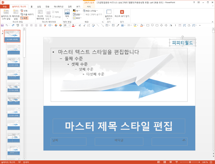
Task: Click the Save icon in quick toolbar
Action: [x=2, y=25]
